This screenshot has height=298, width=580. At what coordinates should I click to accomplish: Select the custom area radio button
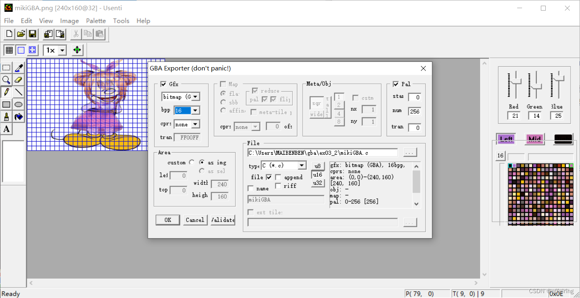[192, 162]
